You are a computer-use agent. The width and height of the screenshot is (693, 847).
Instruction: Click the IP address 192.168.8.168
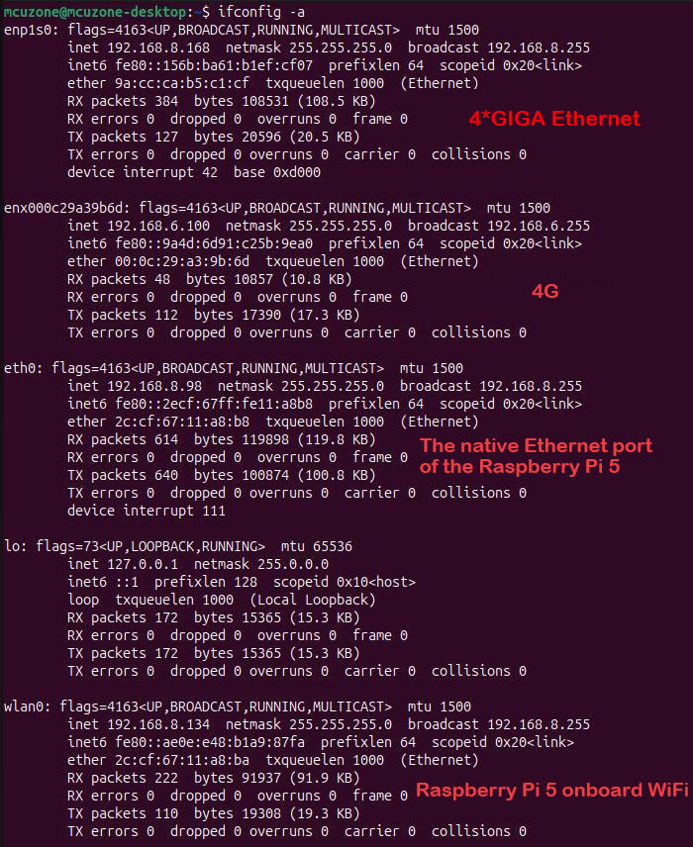(x=158, y=47)
